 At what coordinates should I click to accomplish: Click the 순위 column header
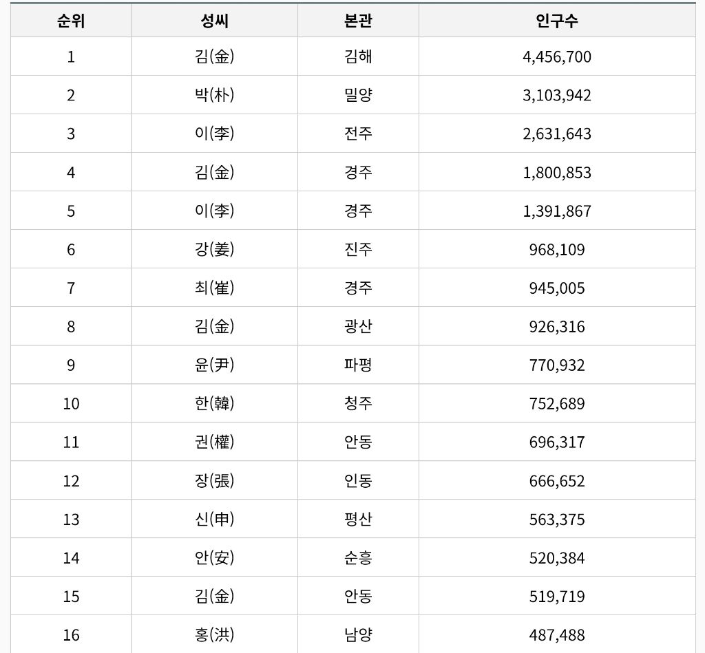point(71,21)
